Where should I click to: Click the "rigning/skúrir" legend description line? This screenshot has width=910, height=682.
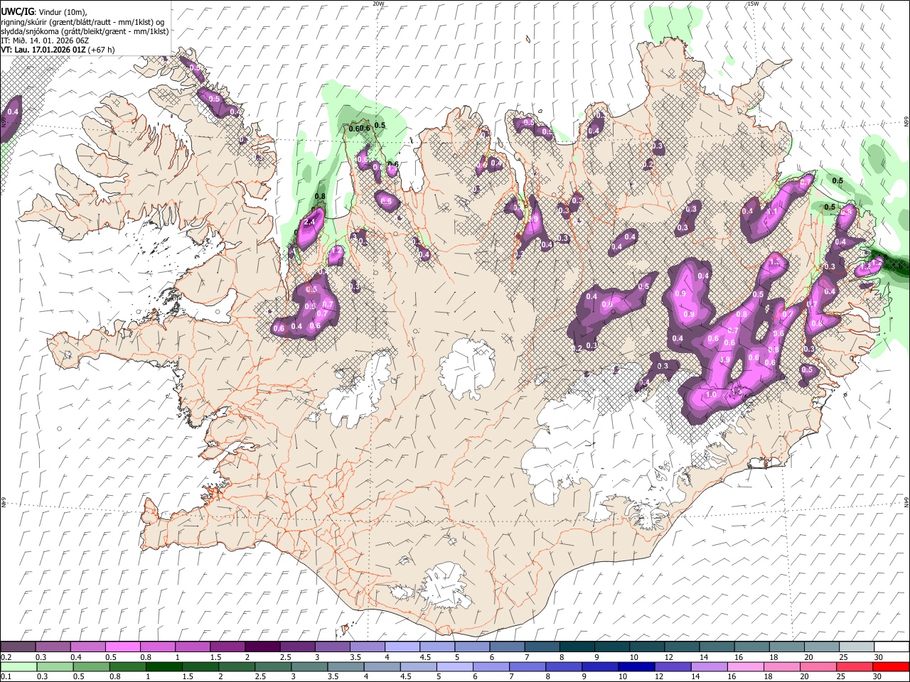[82, 21]
